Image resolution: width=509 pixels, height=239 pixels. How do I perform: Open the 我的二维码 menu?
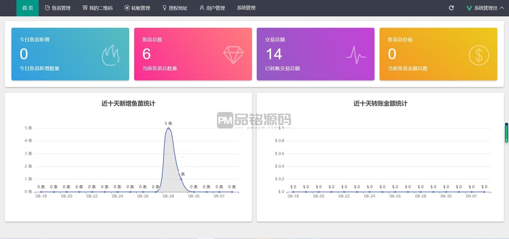[x=97, y=8]
